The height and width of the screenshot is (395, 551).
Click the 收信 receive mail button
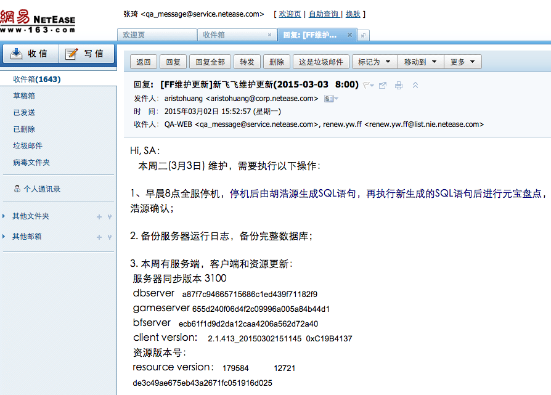[x=31, y=54]
